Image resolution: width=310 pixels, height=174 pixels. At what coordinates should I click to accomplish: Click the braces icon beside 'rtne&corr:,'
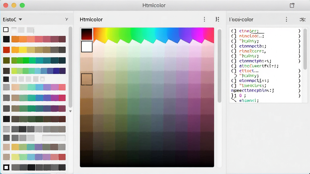pyautogui.click(x=234, y=51)
